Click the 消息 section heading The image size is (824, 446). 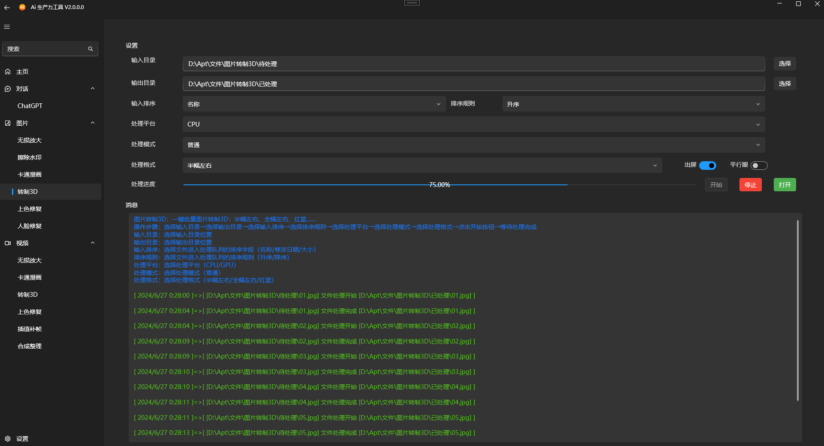coord(132,205)
